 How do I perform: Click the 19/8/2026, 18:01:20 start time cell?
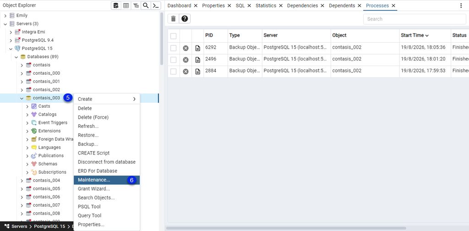click(425, 60)
